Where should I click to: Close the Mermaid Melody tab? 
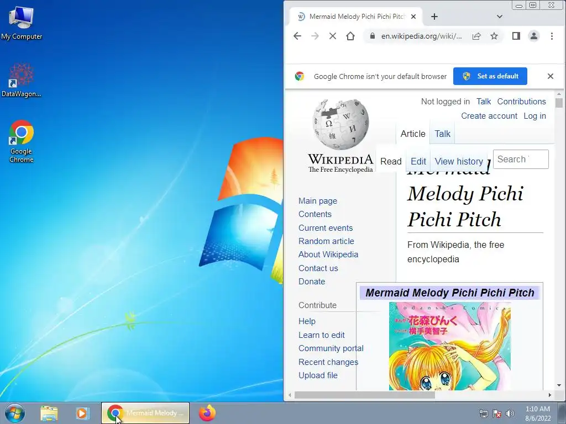tap(413, 17)
